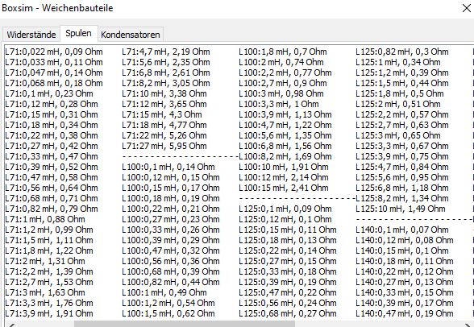Click the left scroll arrow

click(11, 325)
